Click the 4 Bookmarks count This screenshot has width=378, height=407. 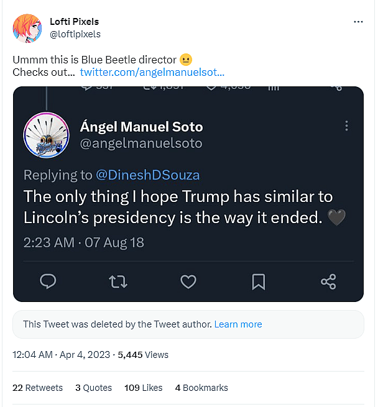pos(201,388)
